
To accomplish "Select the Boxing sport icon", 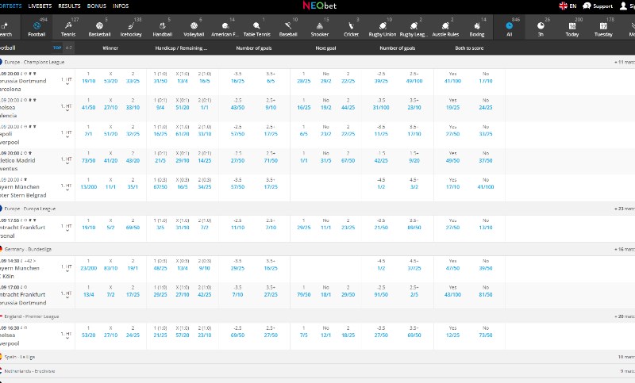I will [477, 28].
